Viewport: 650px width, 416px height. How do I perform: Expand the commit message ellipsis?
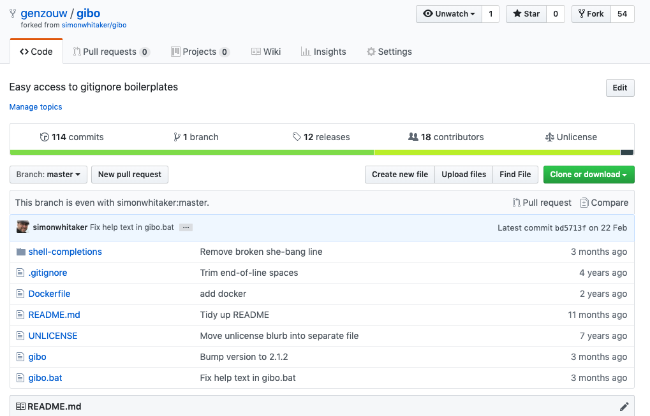[x=186, y=227]
